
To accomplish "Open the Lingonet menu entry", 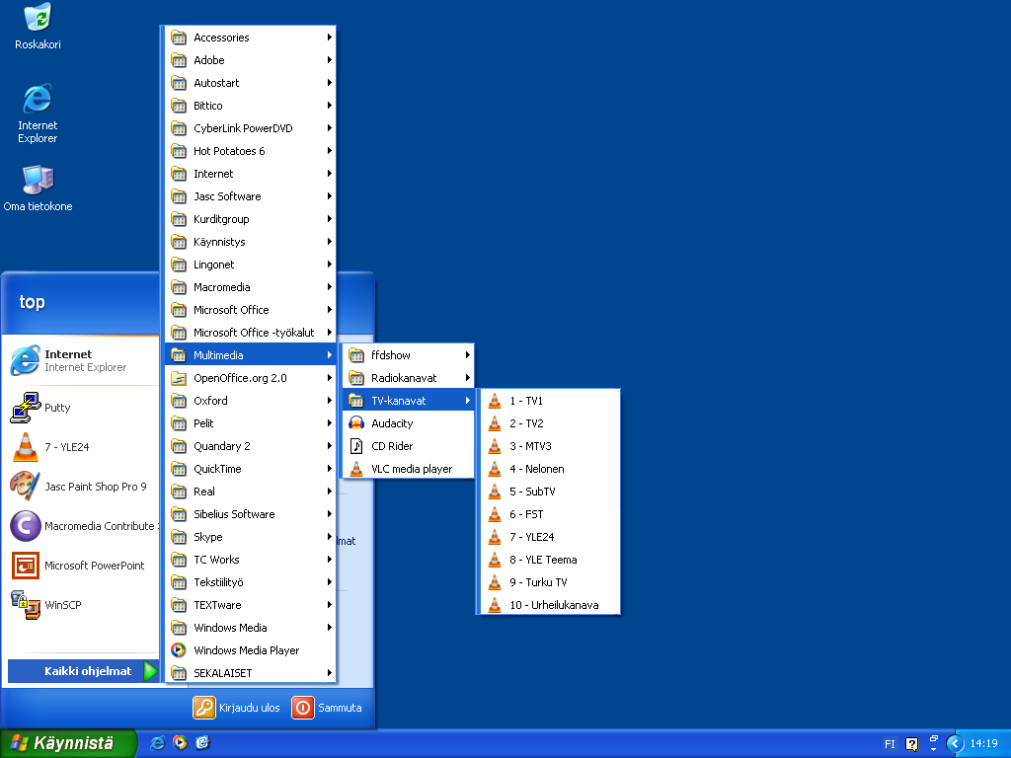I will [250, 265].
